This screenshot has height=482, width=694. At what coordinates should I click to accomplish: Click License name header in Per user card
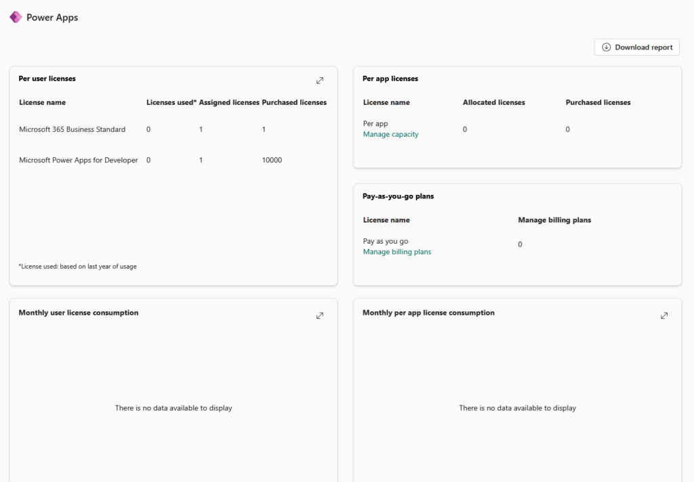coord(43,103)
